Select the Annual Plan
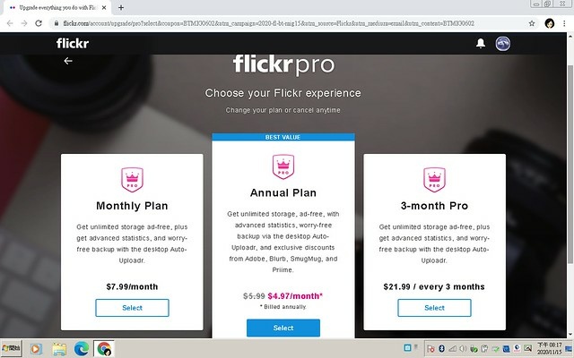Viewport: 574px width, 358px height. (283, 328)
